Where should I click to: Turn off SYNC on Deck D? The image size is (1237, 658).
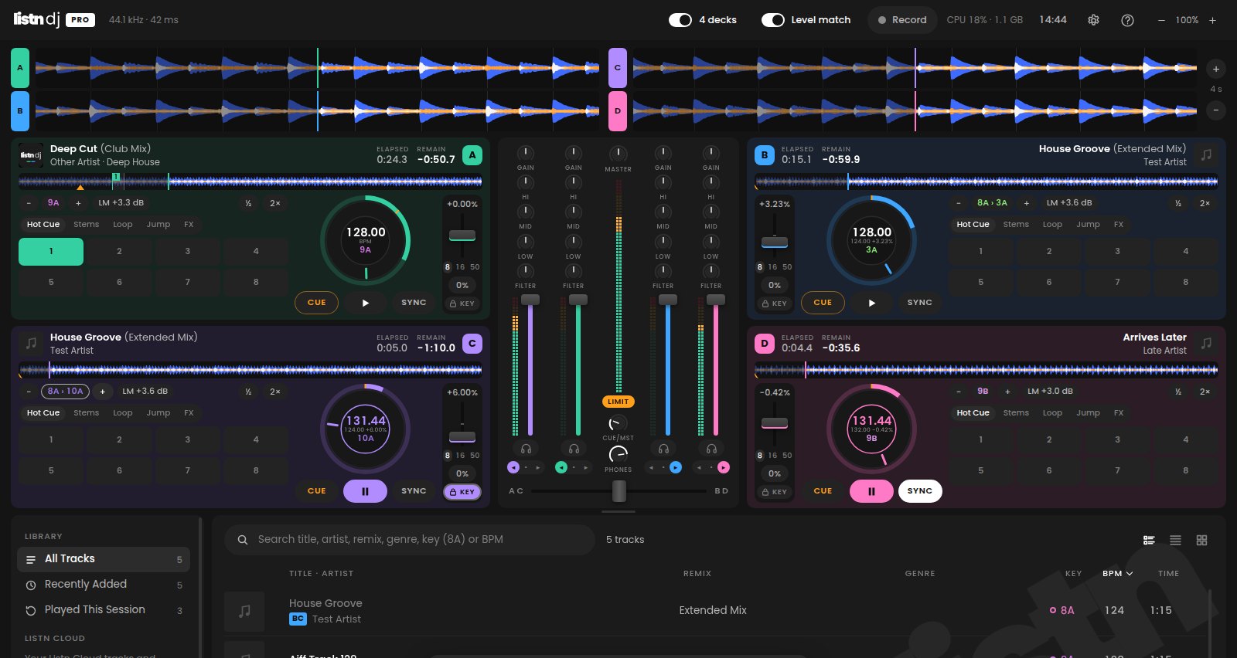point(920,491)
